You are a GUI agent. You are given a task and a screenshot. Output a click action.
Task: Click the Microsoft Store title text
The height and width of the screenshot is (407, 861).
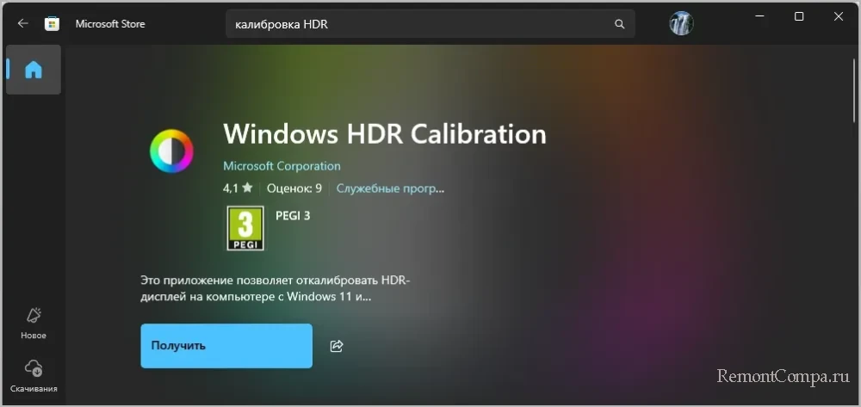[x=110, y=24]
